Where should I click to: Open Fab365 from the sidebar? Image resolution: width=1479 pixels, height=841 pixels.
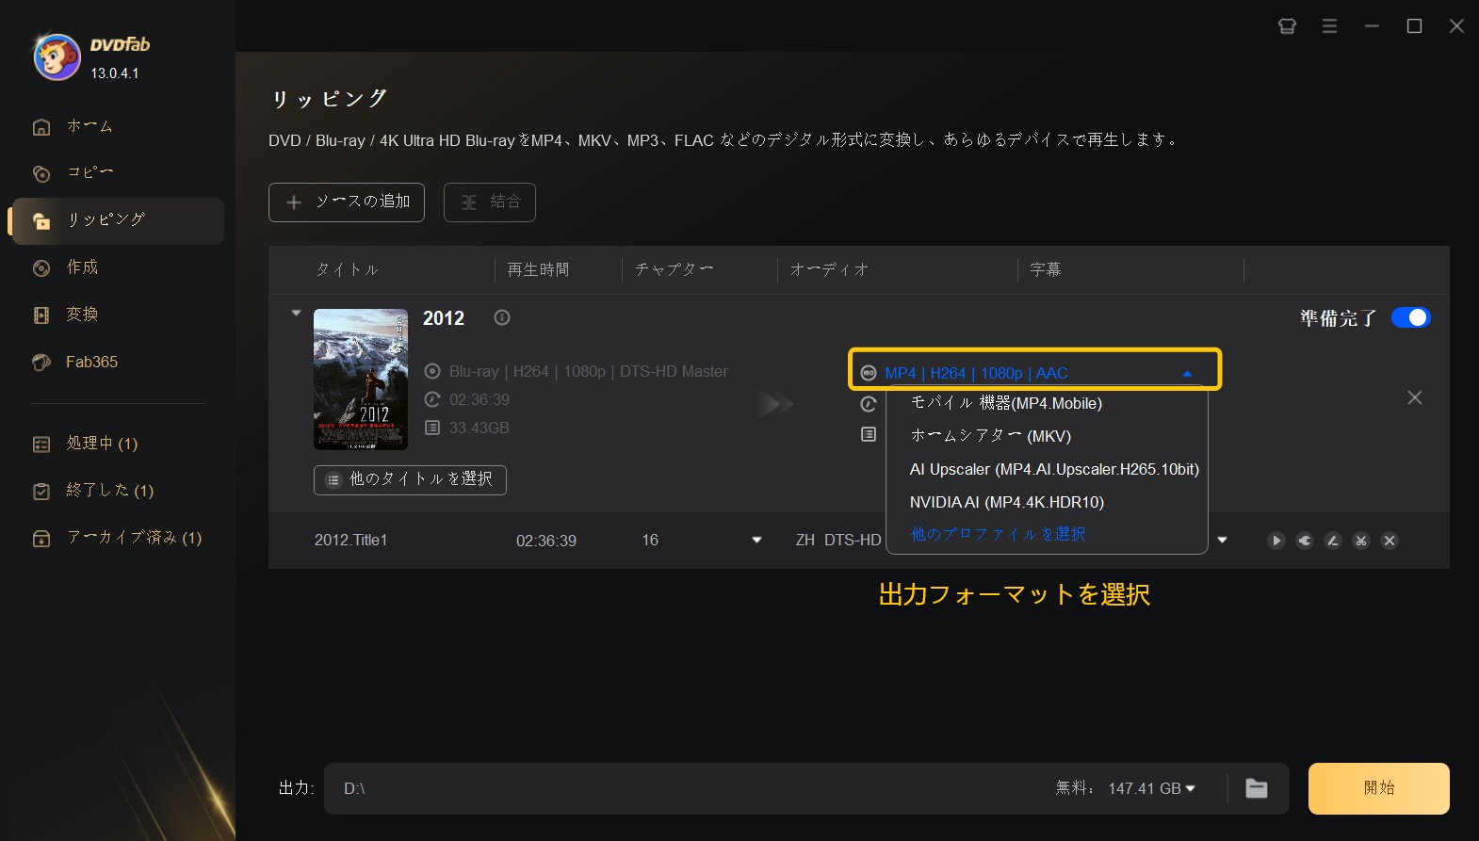91,362
